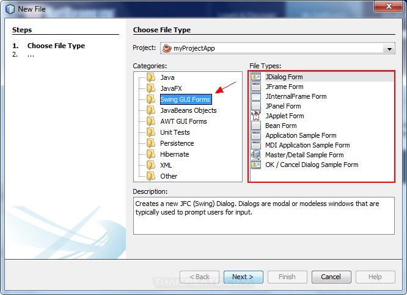The image size is (407, 295).
Task: Click the < Back button
Action: click(x=199, y=277)
